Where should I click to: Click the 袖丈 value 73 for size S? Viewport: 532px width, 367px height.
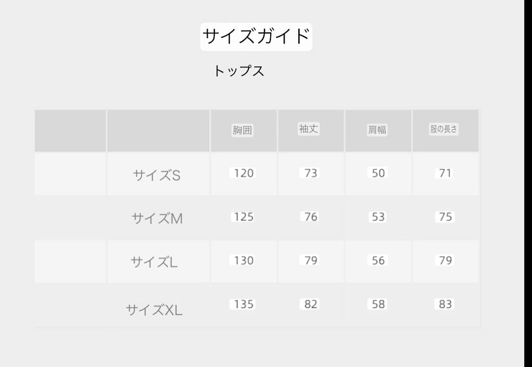(x=311, y=173)
